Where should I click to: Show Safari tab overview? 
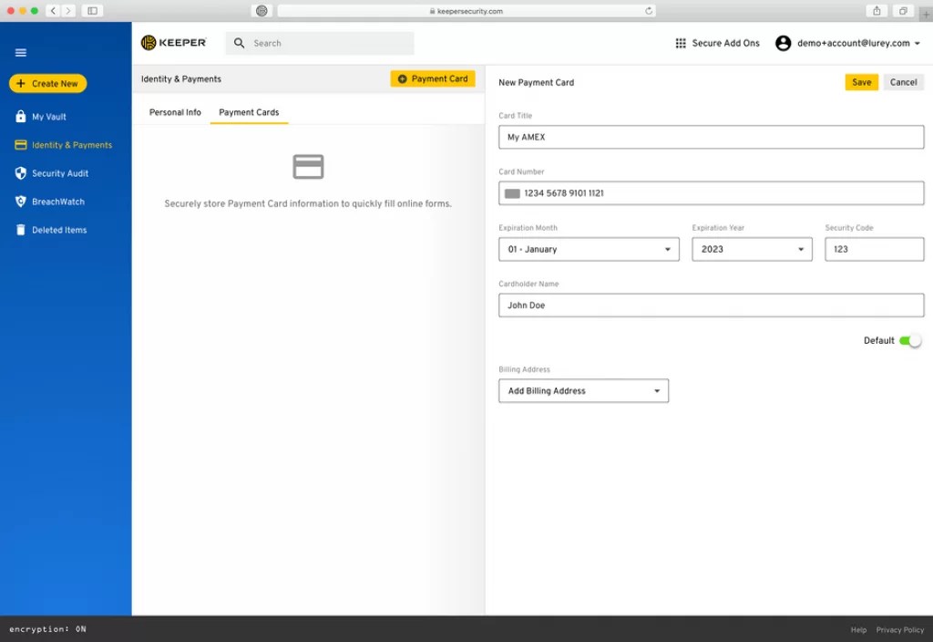[x=903, y=11]
